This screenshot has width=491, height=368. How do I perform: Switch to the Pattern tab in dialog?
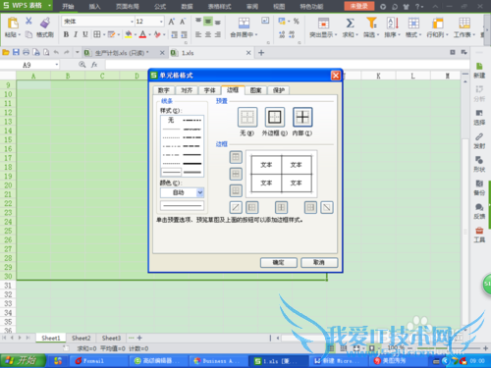(255, 90)
